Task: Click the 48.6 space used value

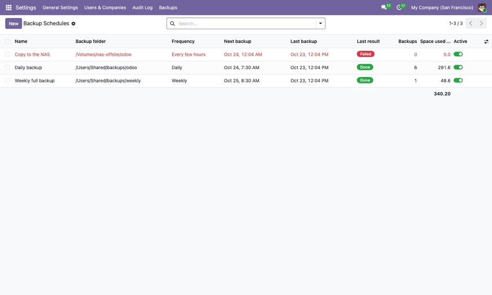Action: coord(445,80)
